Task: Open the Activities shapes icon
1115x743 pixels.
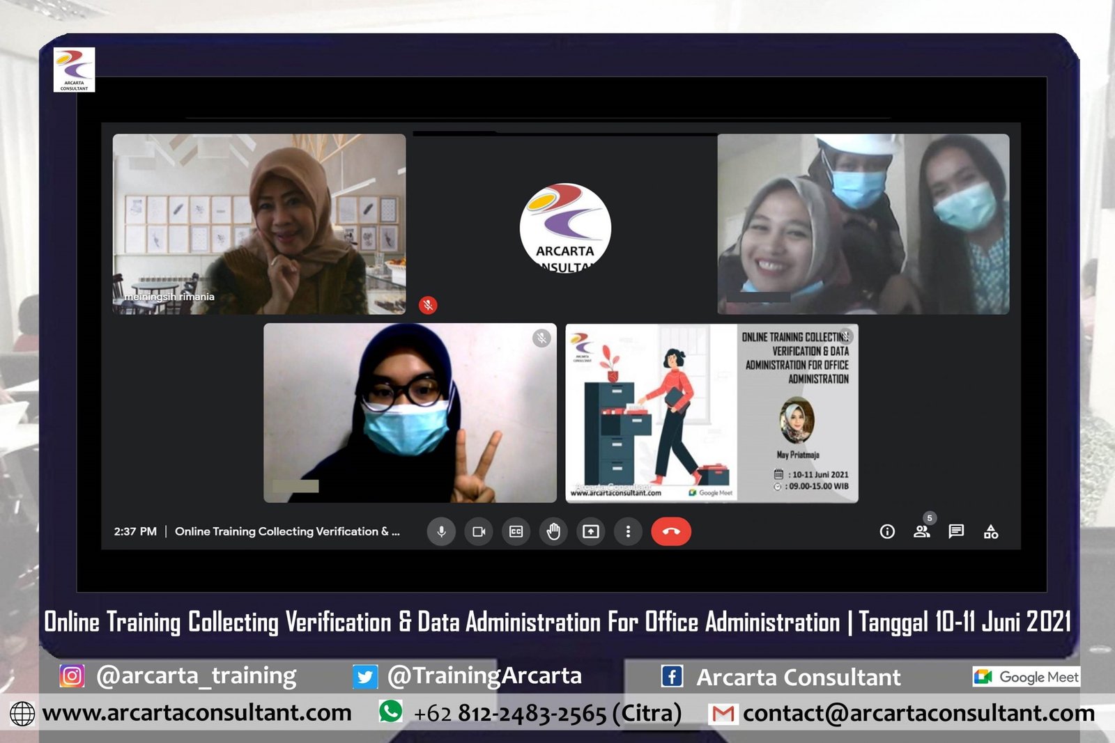Action: point(991,532)
